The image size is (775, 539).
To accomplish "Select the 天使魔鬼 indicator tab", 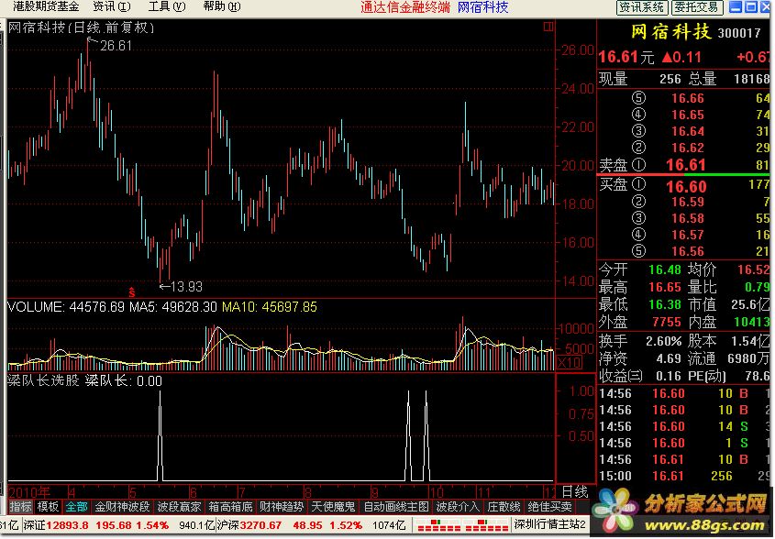I will (x=333, y=506).
